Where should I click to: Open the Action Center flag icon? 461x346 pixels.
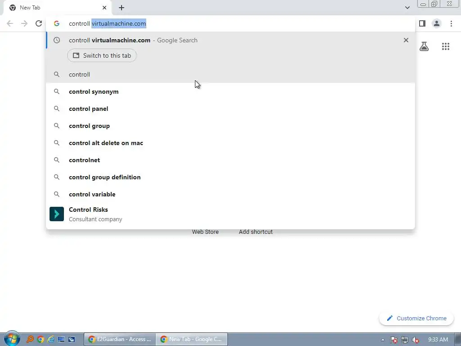(x=393, y=340)
